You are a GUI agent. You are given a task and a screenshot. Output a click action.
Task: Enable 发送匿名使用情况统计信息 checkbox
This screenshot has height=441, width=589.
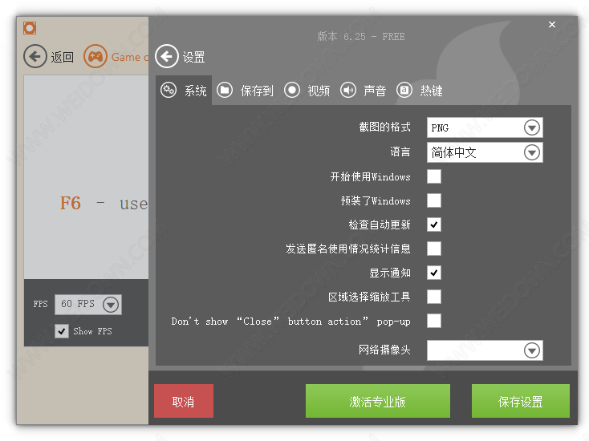click(433, 249)
